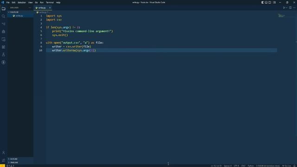Change line endings via CRLF entry
This screenshot has height=167, width=297.
coord(243,166)
